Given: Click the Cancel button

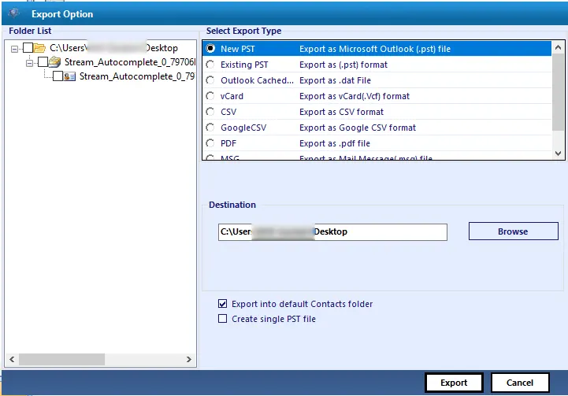Looking at the screenshot, I should coord(520,383).
